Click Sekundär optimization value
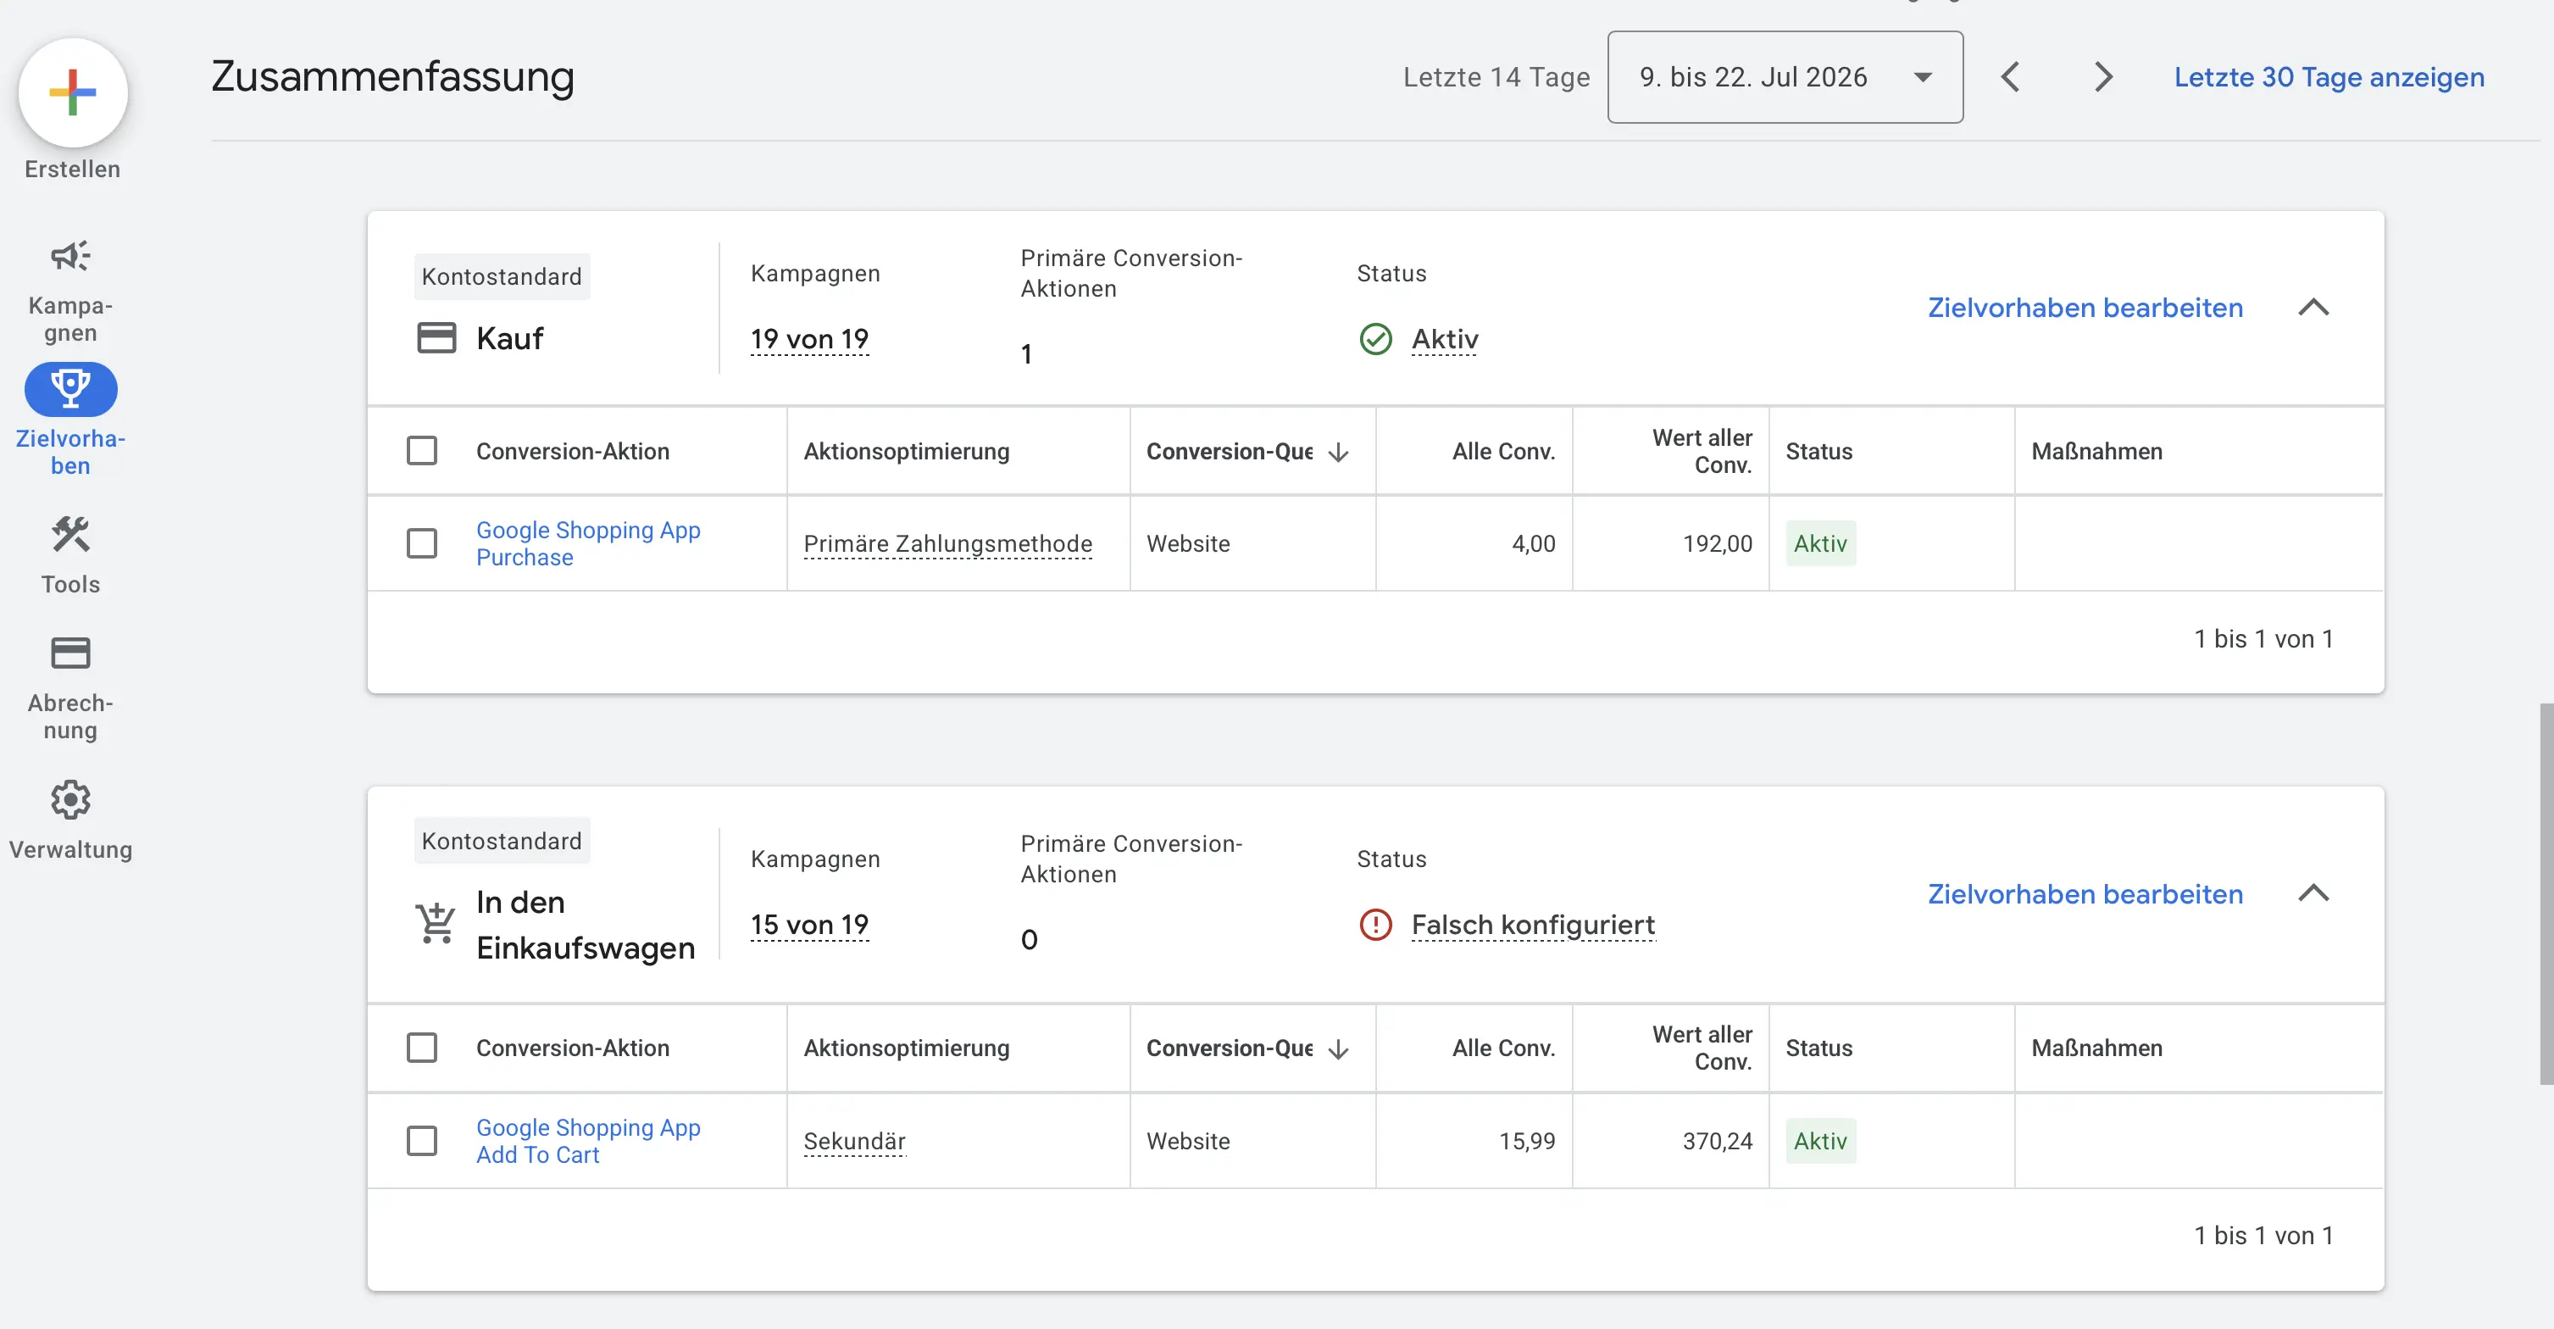 (x=855, y=1141)
